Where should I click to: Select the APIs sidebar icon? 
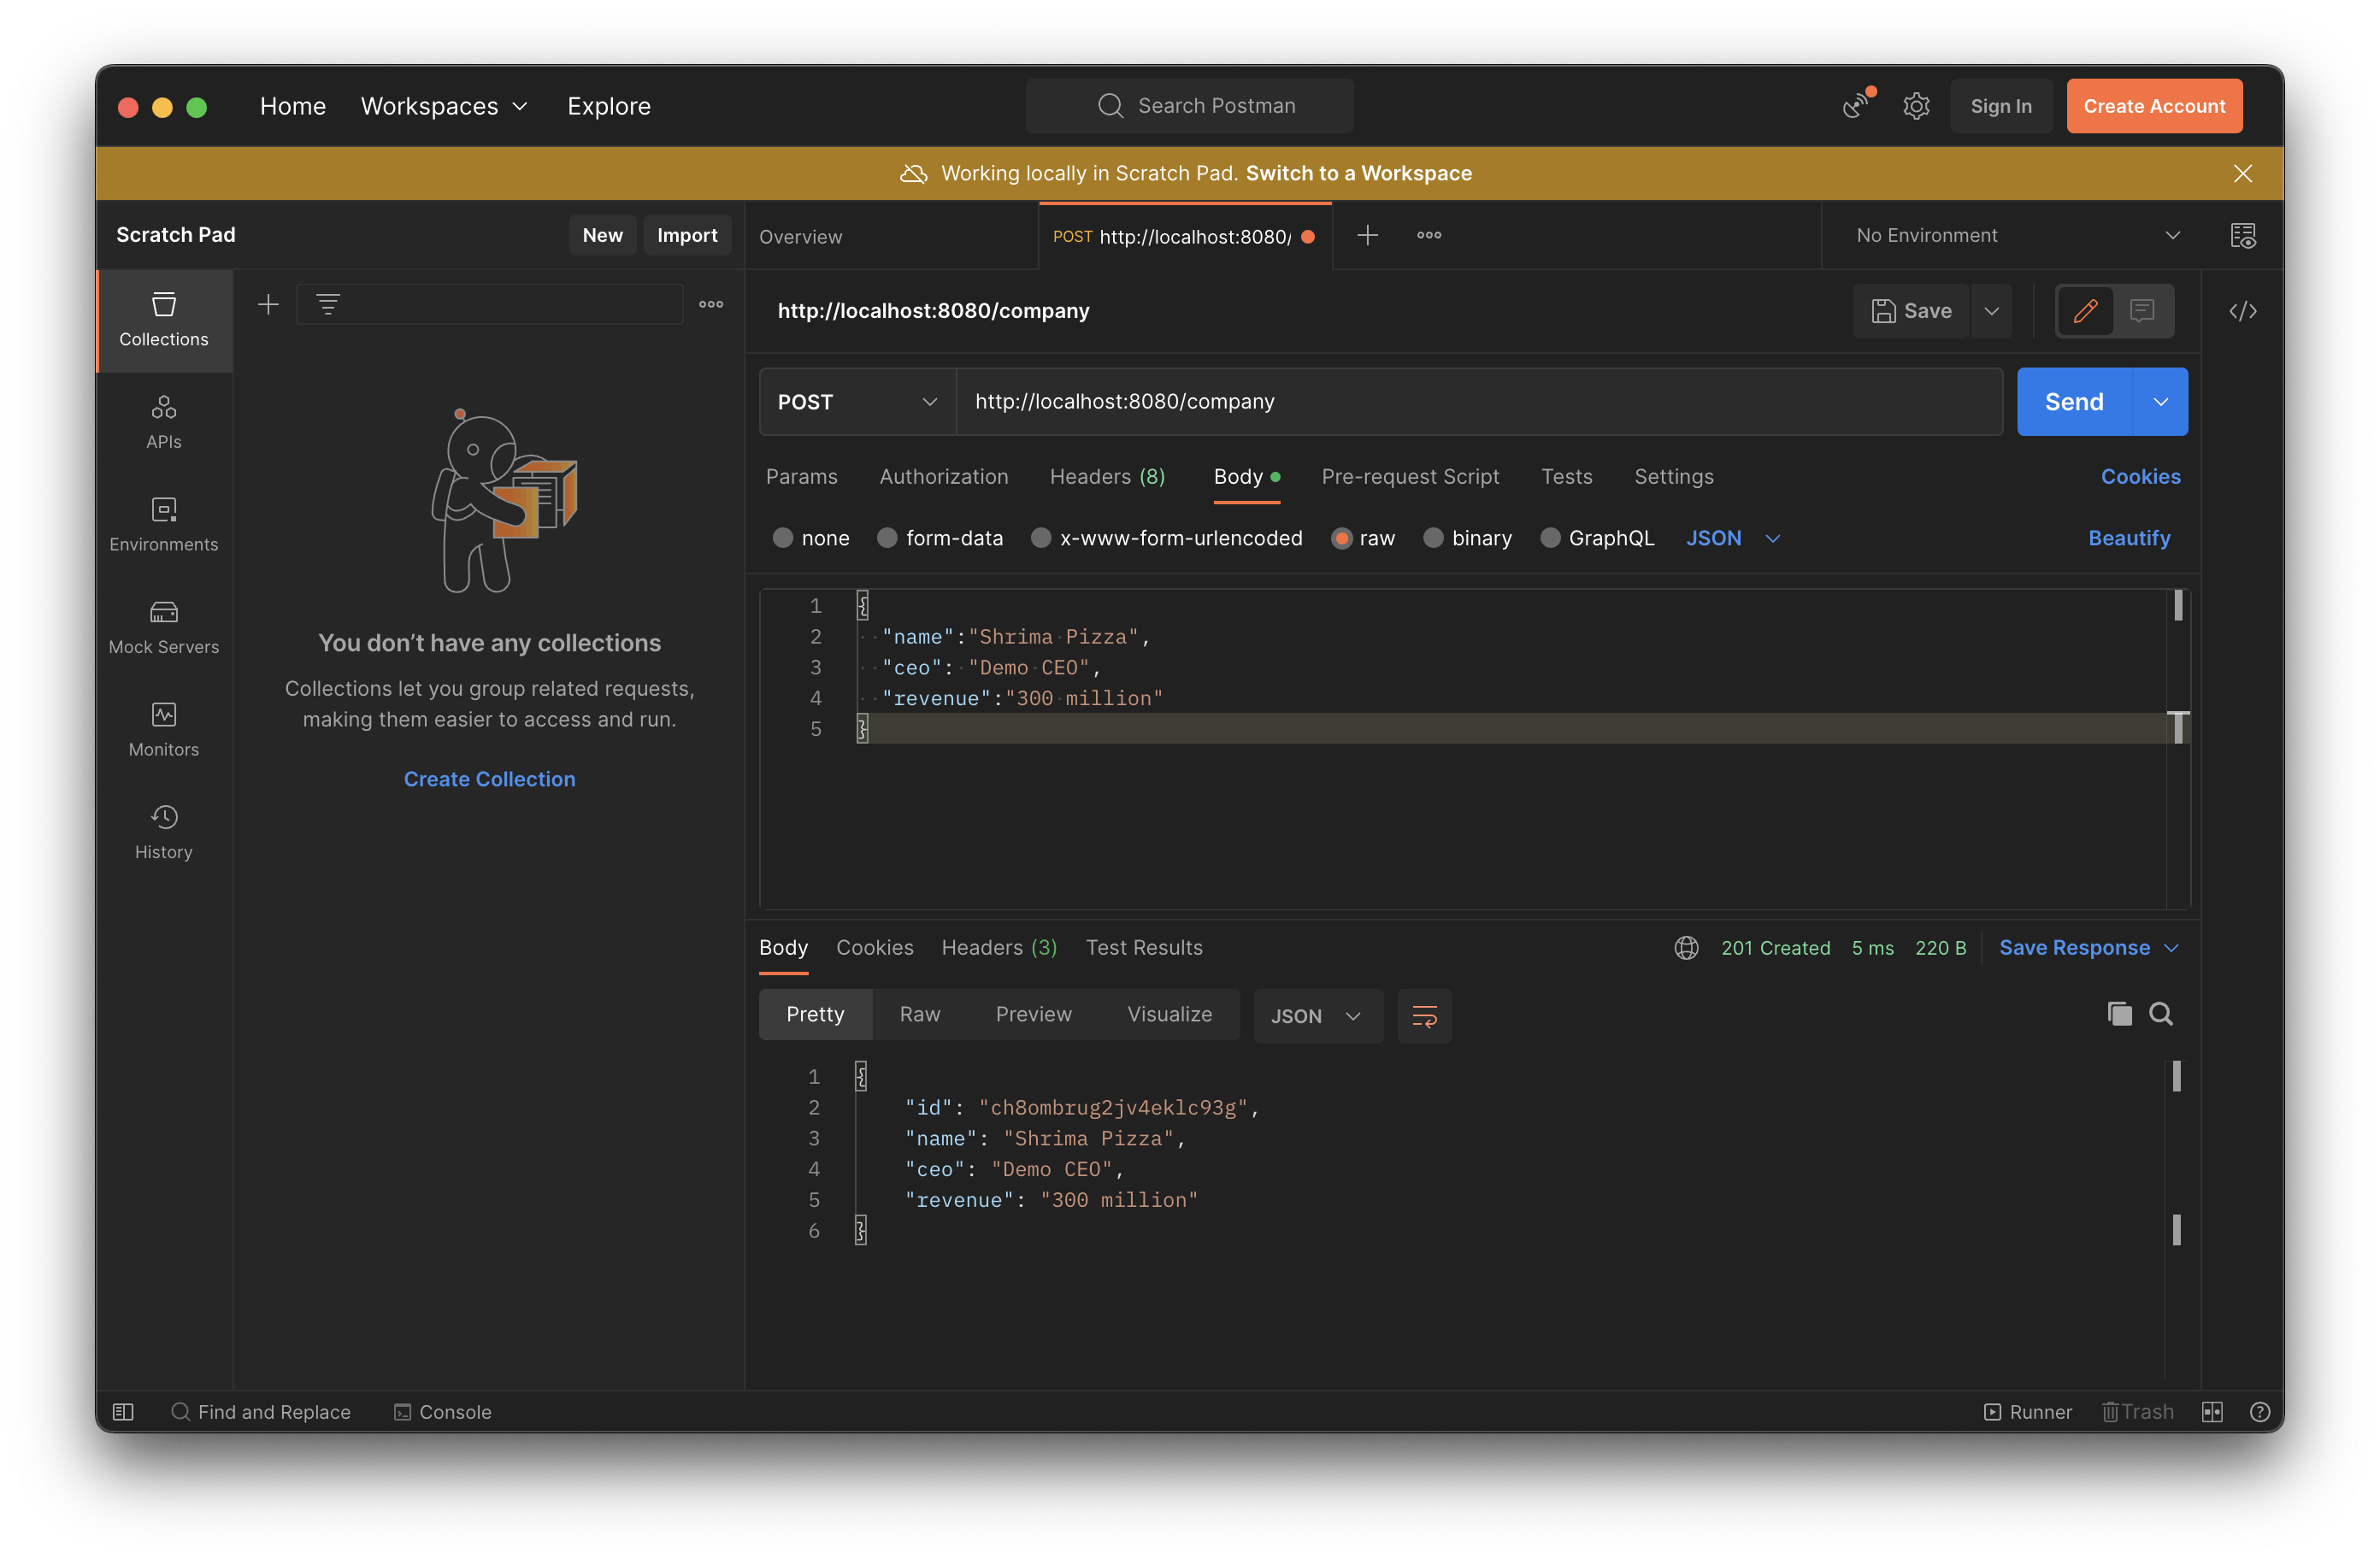coord(163,421)
